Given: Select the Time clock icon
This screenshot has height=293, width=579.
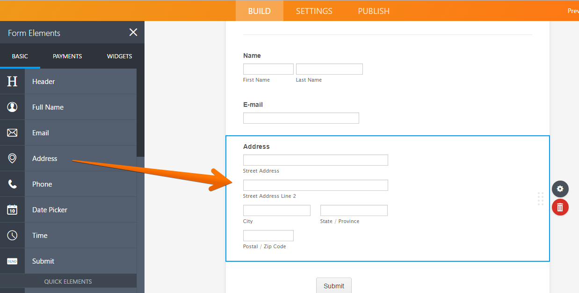Looking at the screenshot, I should pos(12,235).
